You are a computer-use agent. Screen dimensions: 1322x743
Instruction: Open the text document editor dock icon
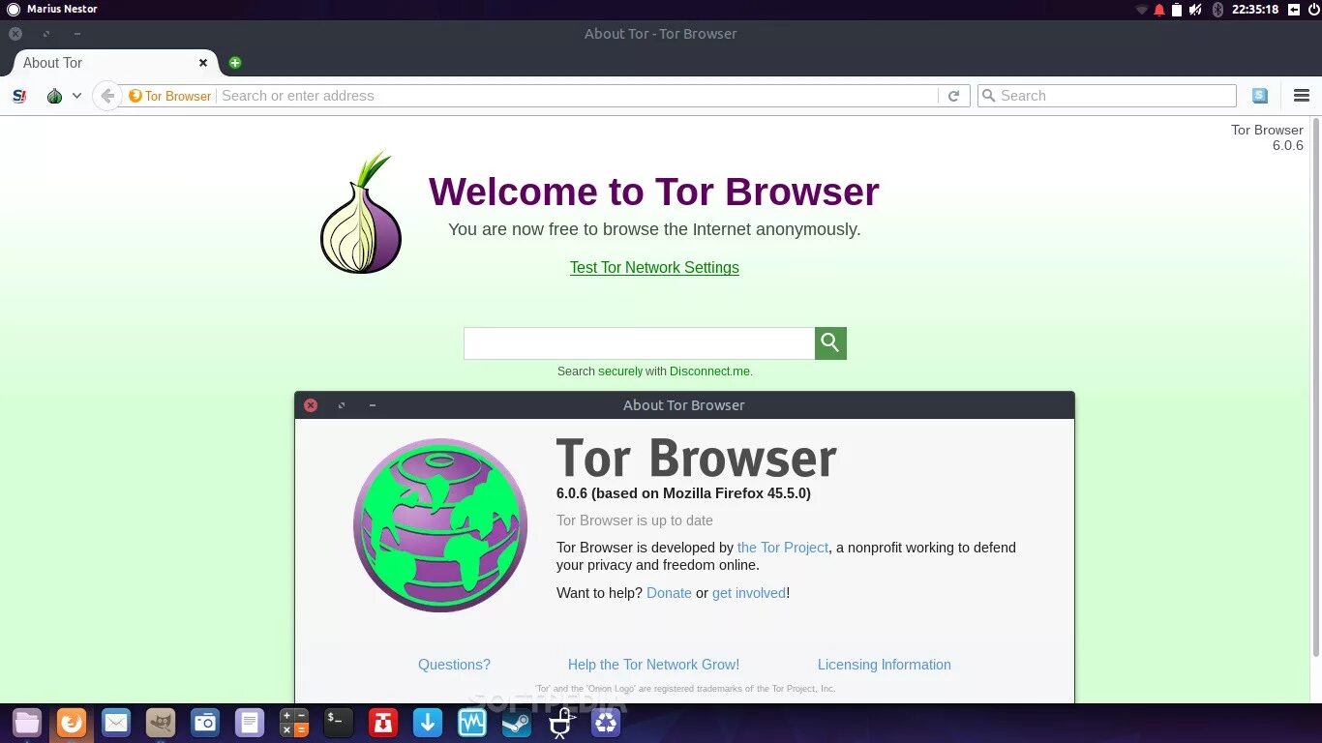(250, 723)
